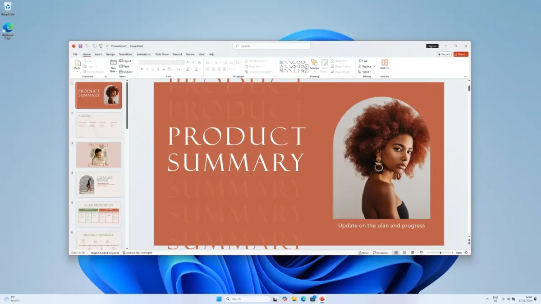Toggle Normal view button in status bar
This screenshot has width=541, height=304.
click(x=396, y=253)
